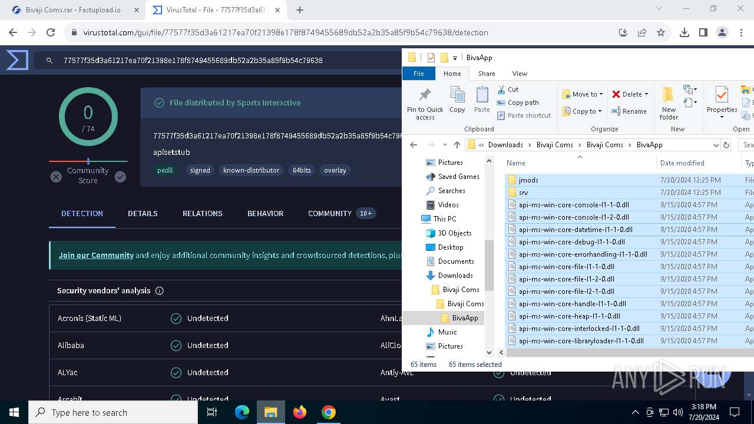Open the Chrome profile avatar icon
The height and width of the screenshot is (424, 754).
[722, 32]
